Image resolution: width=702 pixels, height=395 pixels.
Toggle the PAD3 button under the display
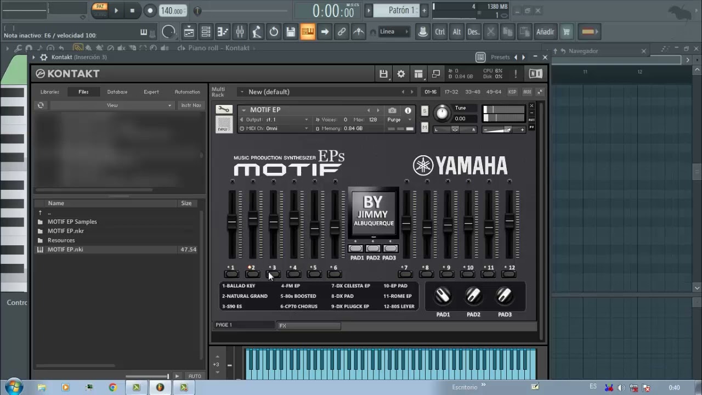pyautogui.click(x=390, y=249)
